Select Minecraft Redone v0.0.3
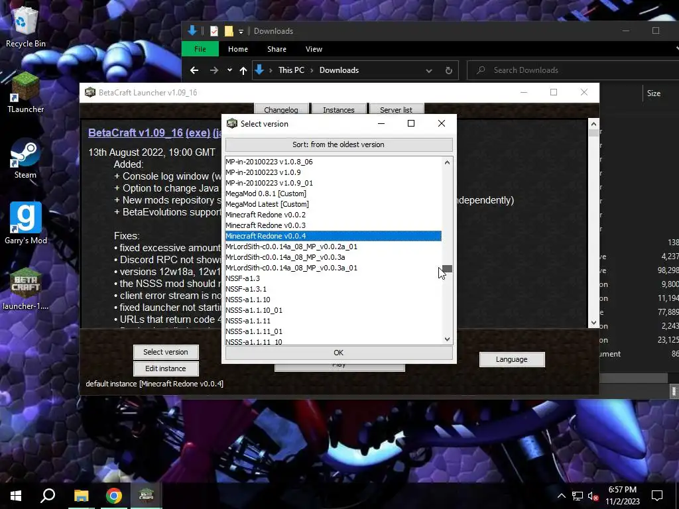Viewport: 679px width, 509px height. (334, 225)
